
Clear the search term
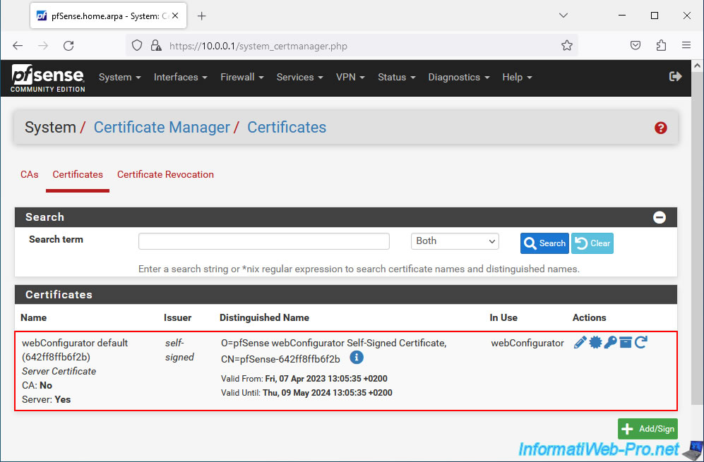click(x=592, y=243)
